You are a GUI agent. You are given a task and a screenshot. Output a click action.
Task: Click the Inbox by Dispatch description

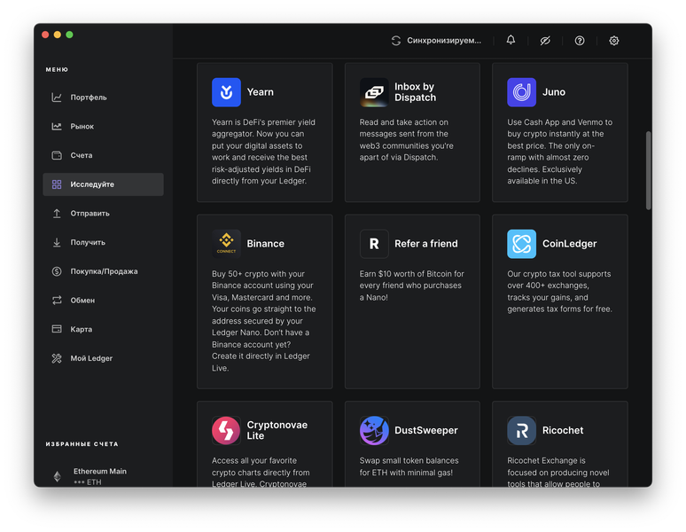(407, 139)
